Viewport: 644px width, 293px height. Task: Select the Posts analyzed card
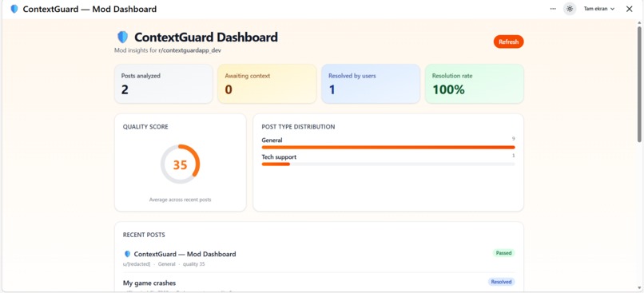point(164,84)
